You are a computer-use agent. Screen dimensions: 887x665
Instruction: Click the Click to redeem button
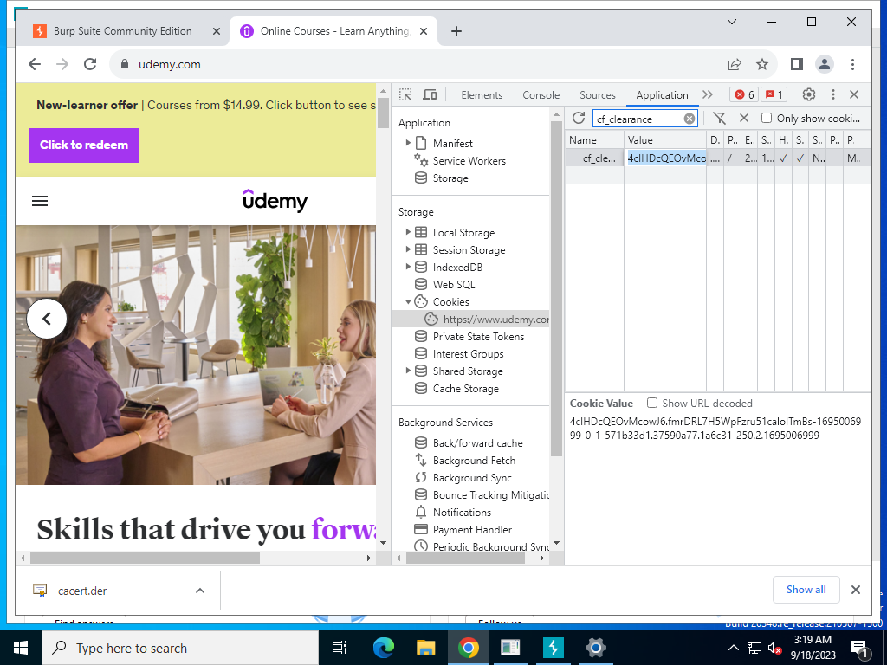[84, 145]
